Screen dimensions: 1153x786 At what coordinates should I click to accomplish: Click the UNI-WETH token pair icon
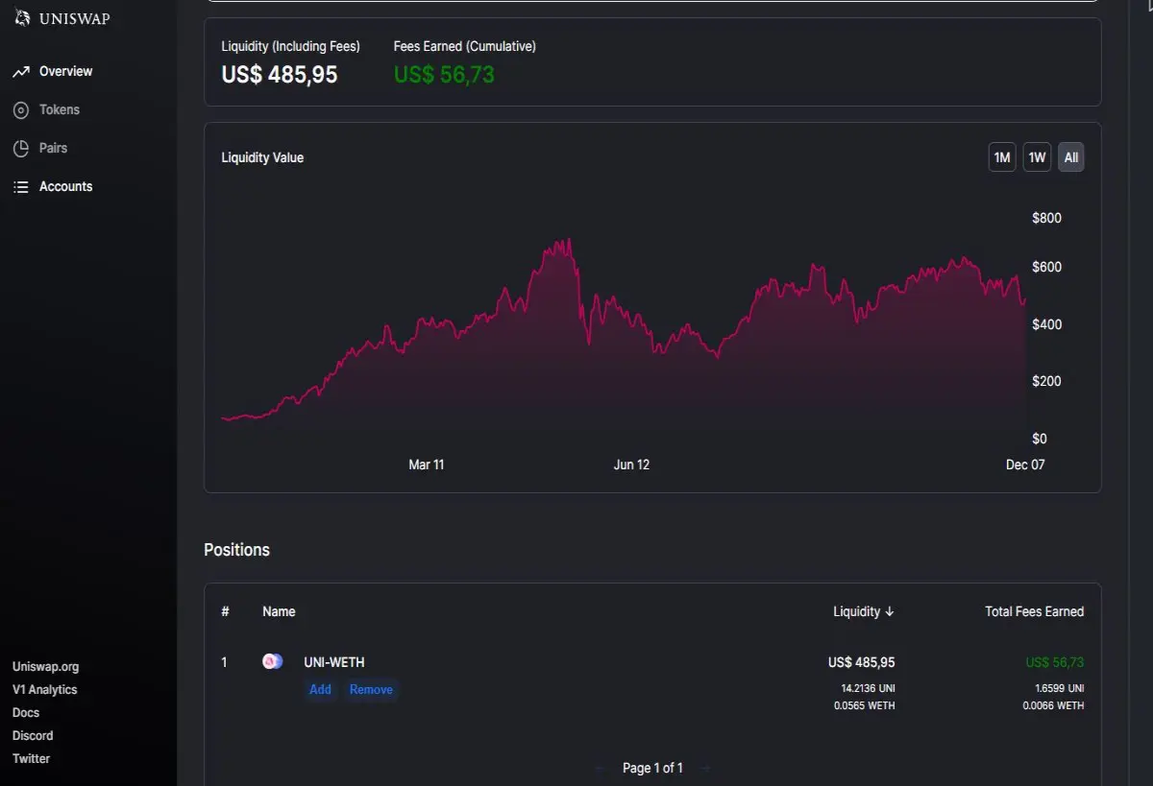point(273,661)
